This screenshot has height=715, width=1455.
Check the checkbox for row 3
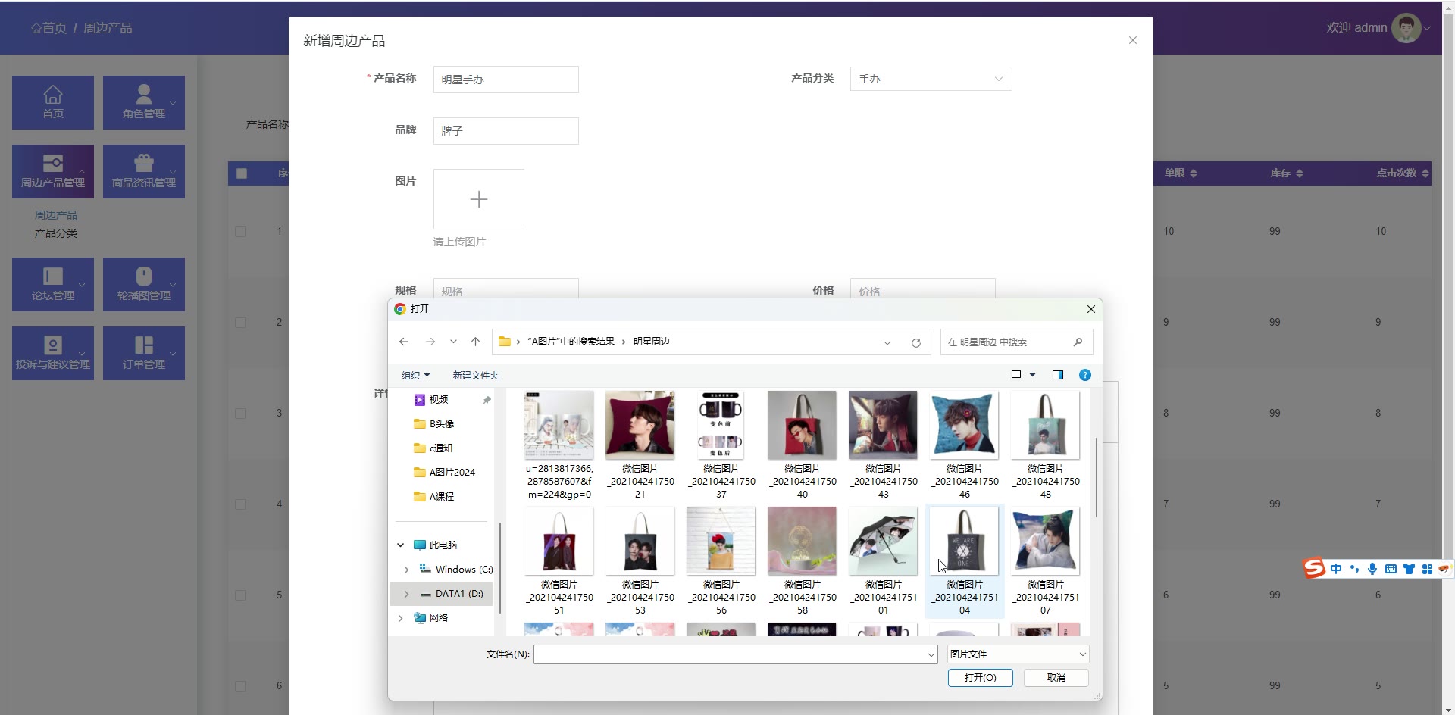[240, 414]
